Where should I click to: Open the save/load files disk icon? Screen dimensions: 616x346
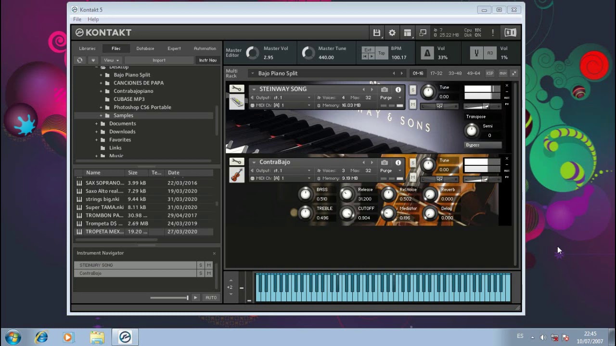[377, 33]
